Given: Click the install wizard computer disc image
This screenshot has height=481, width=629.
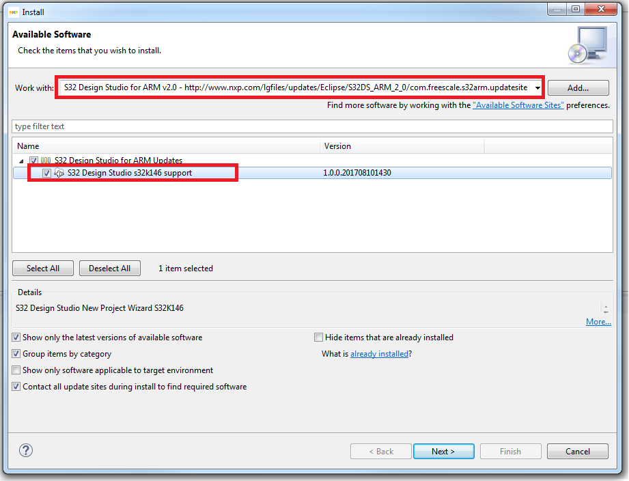Looking at the screenshot, I should click(x=588, y=44).
